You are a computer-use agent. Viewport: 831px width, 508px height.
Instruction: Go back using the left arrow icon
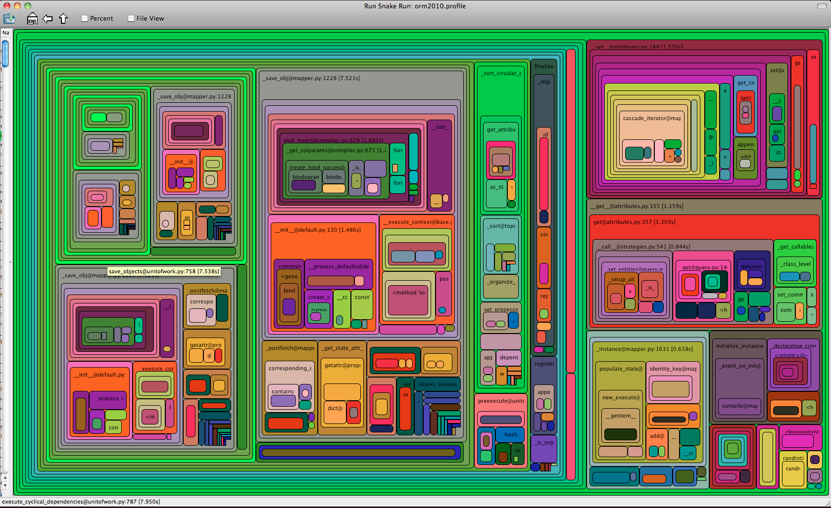[x=48, y=19]
